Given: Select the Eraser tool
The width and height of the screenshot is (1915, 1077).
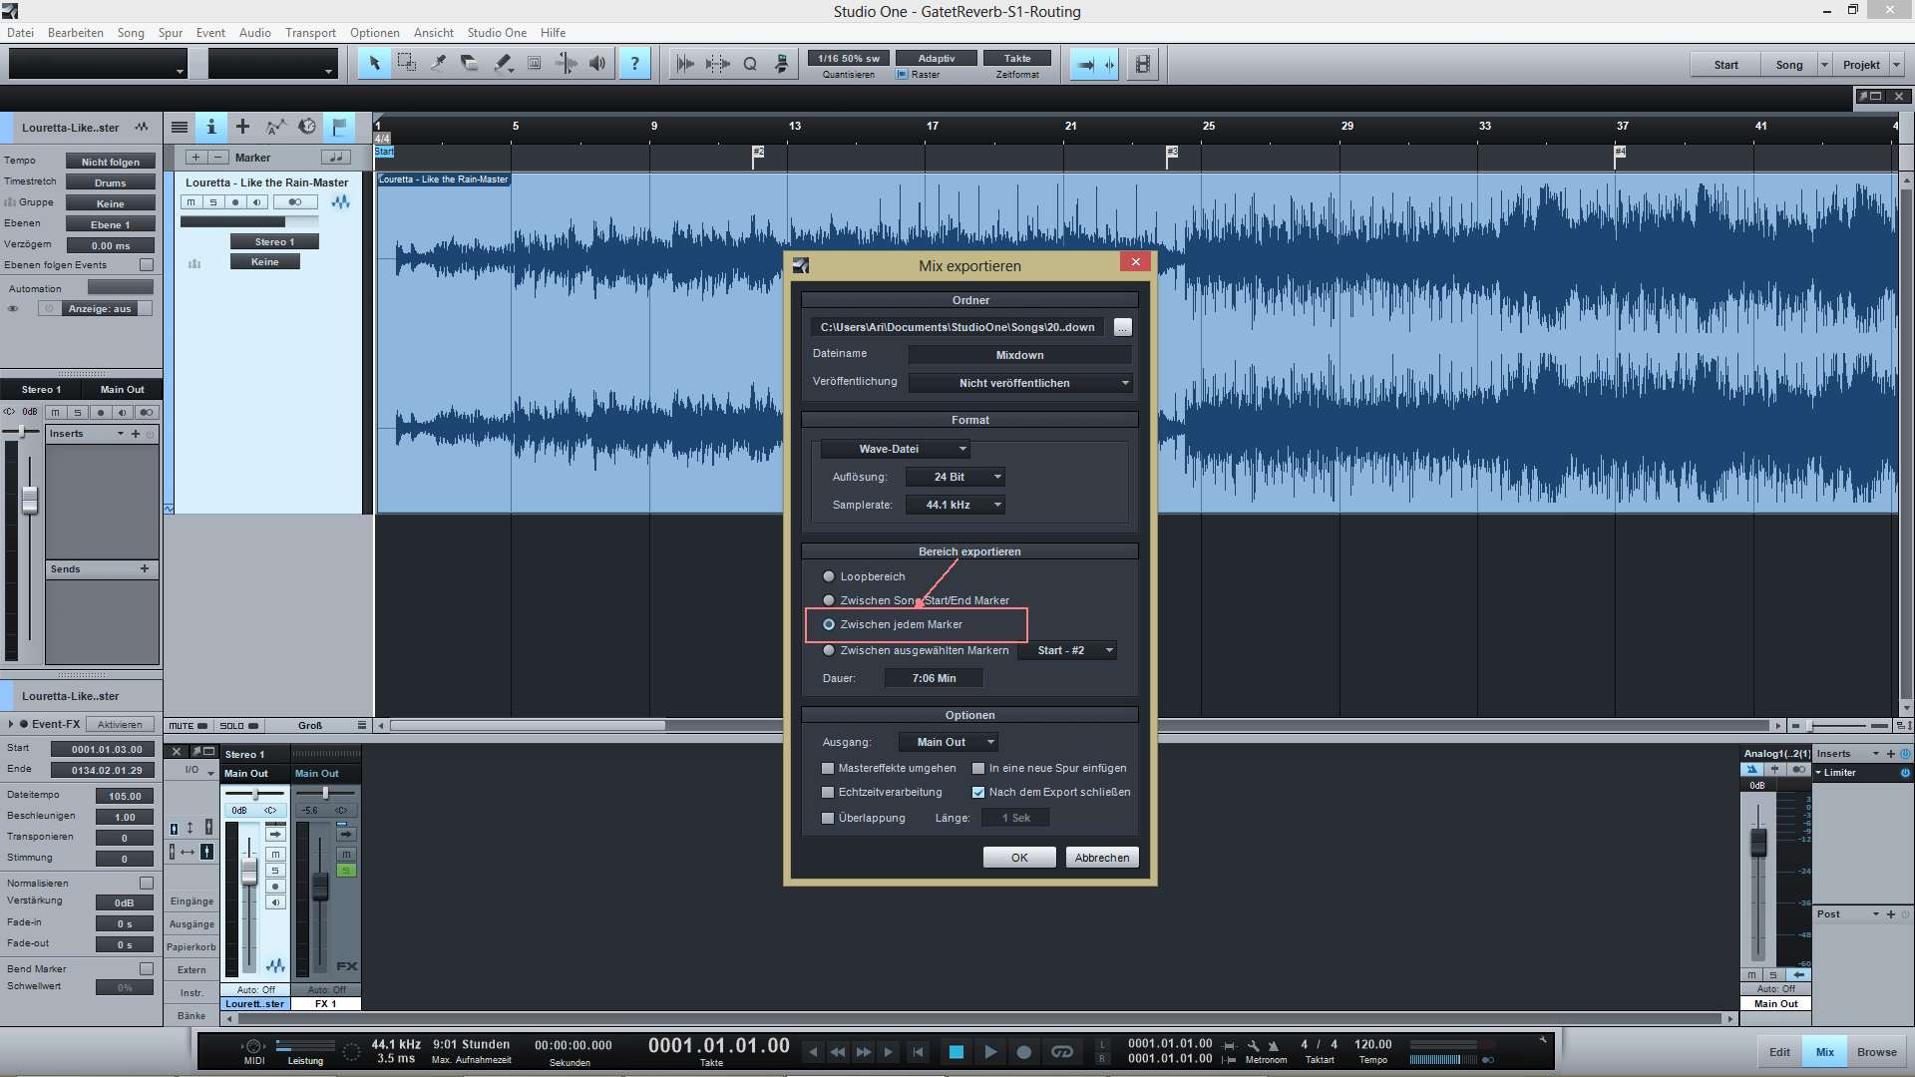Looking at the screenshot, I should coord(470,64).
